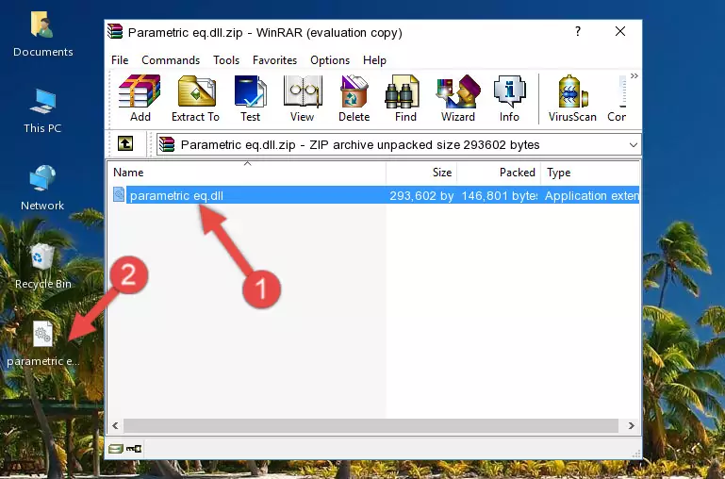This screenshot has width=725, height=479.
Task: Click the right arrow of horizontal scrollbar
Action: 632,426
